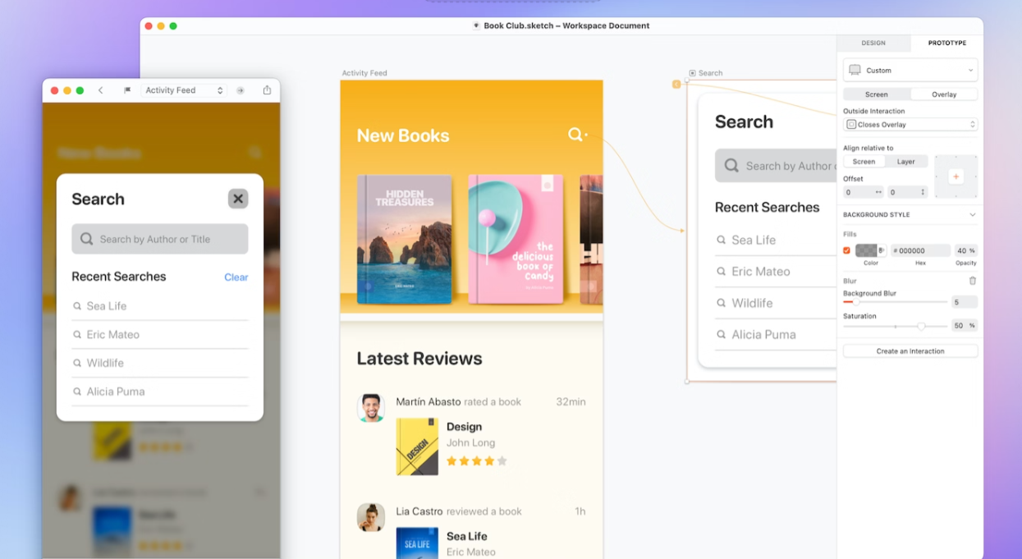Open the Closes Overlay dropdown
Screen dimensions: 1022x559
tap(910, 125)
